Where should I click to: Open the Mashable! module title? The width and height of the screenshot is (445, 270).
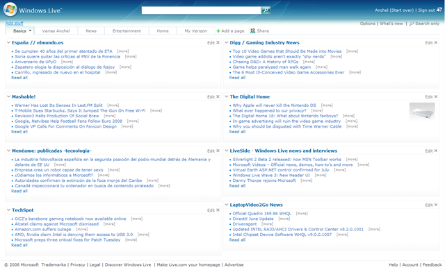coord(24,96)
